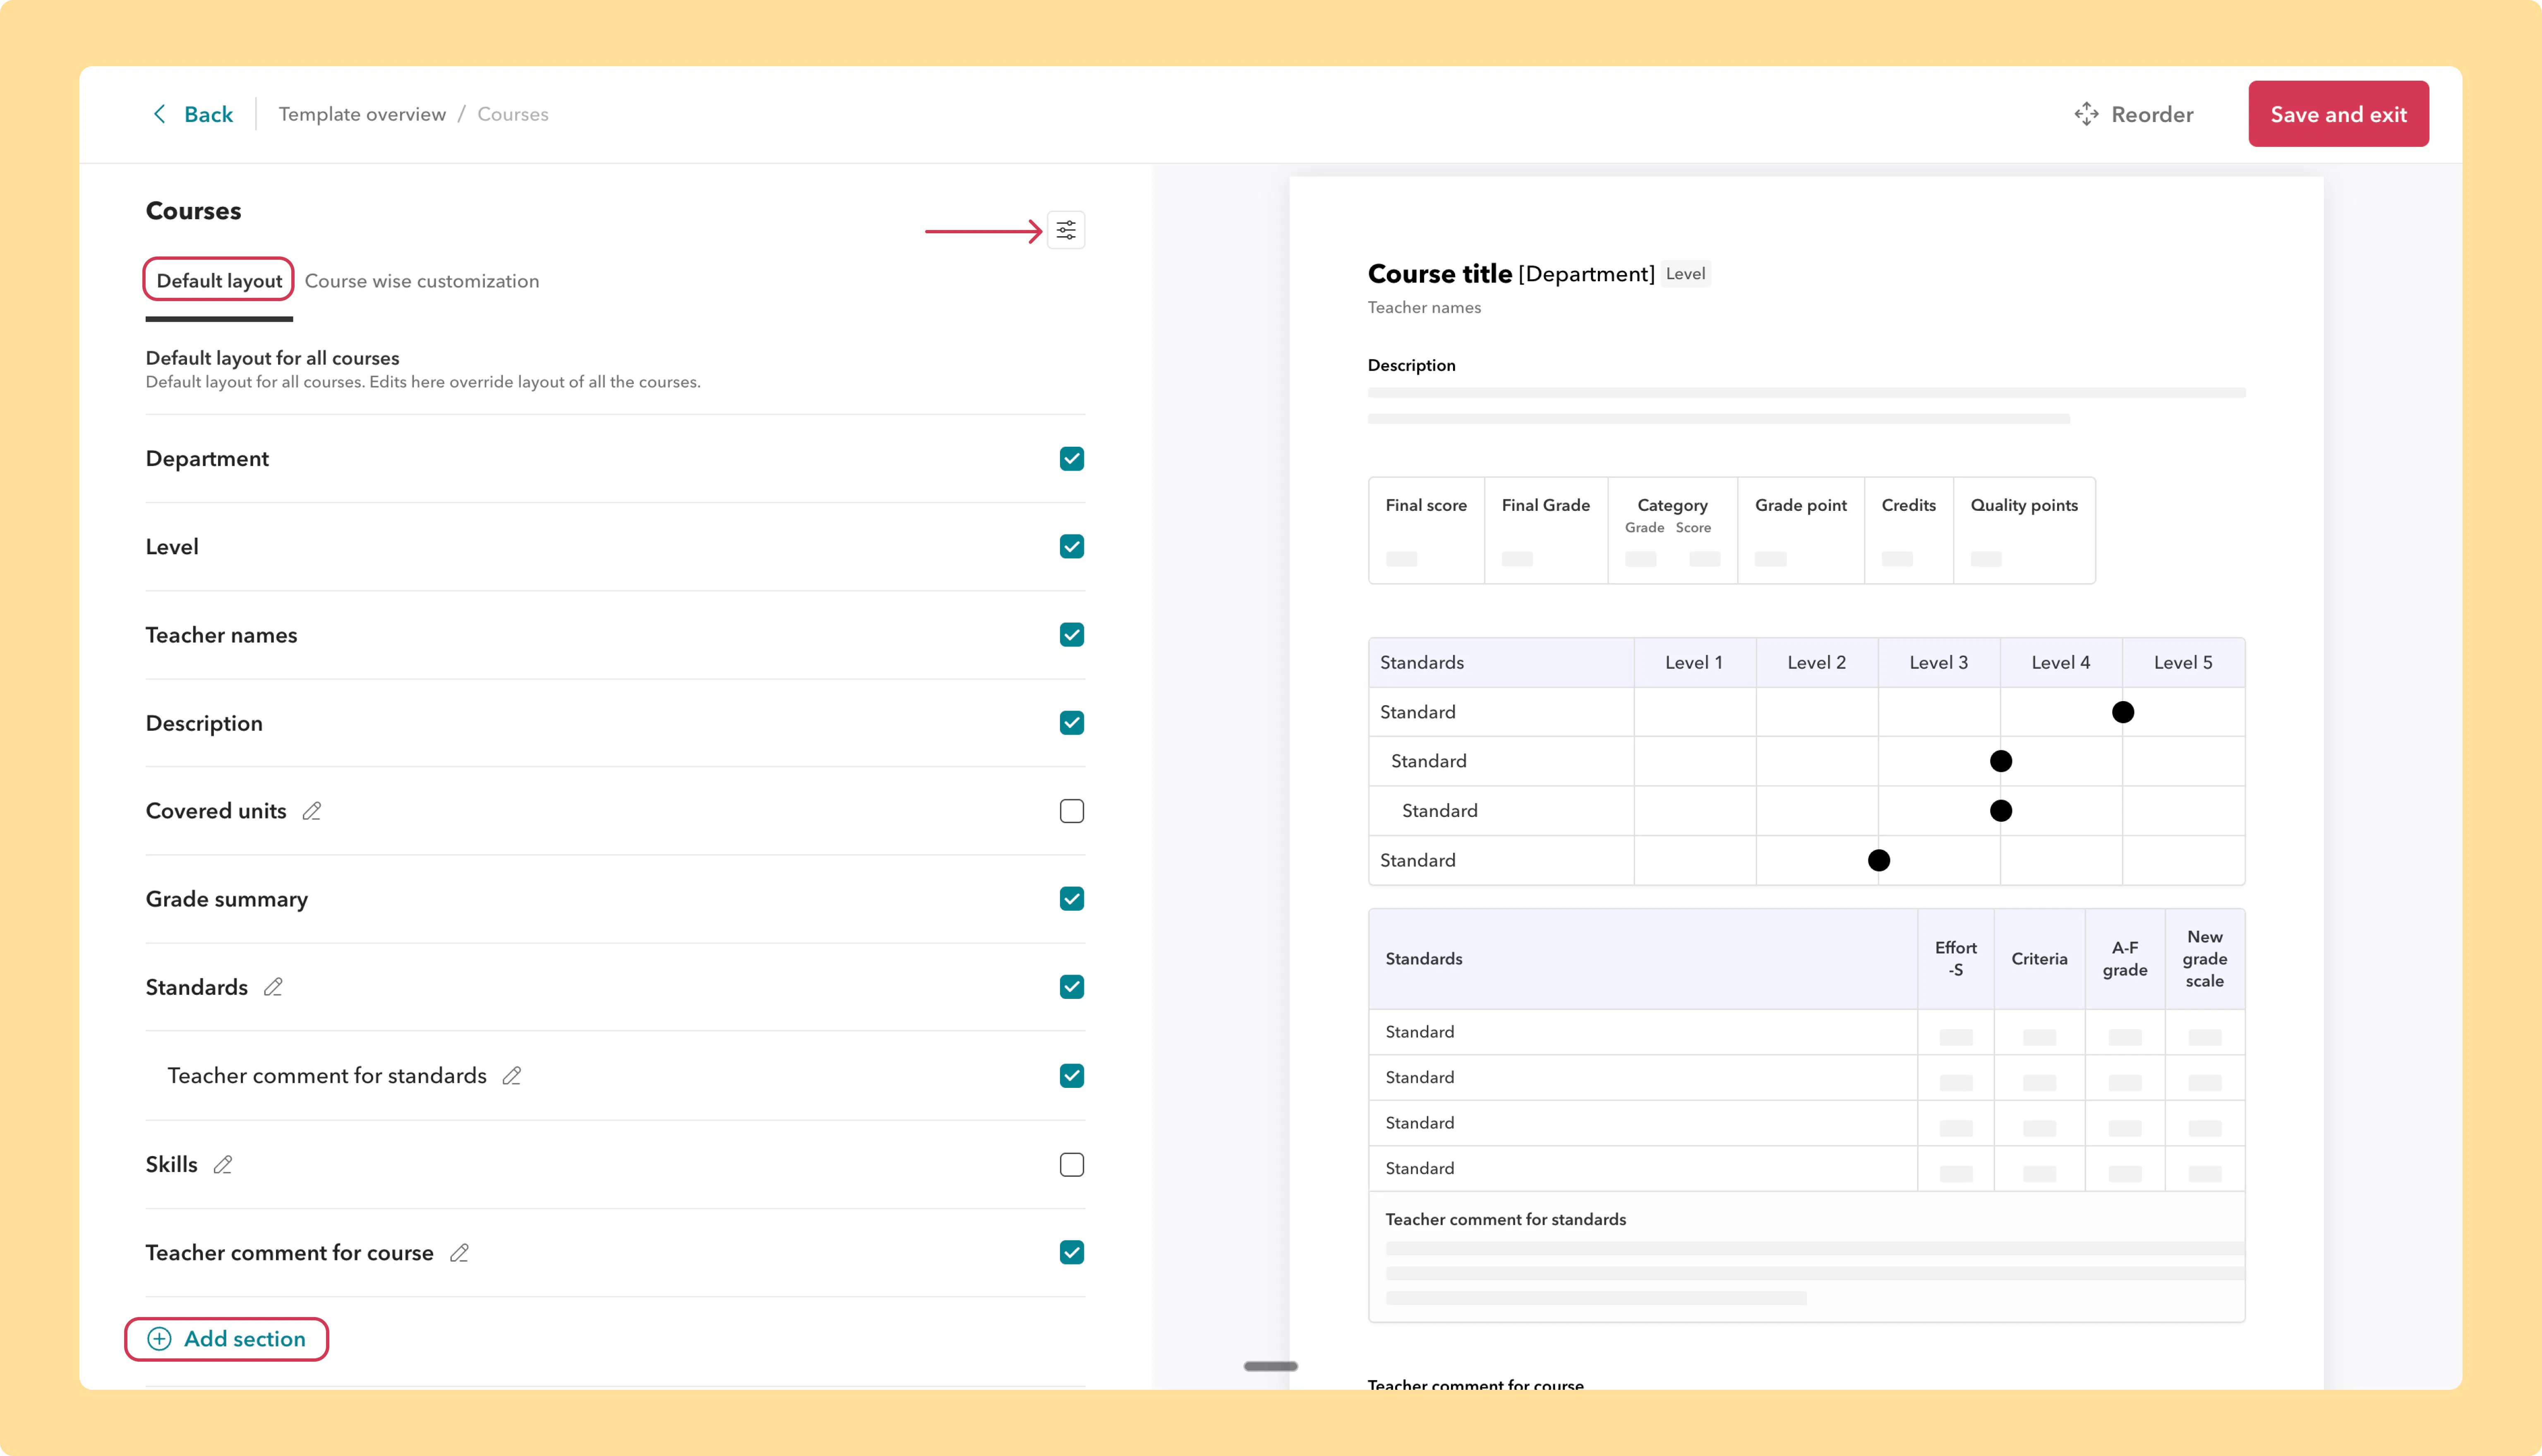This screenshot has width=2542, height=1456.
Task: Go to Template overview breadcrumb
Action: pos(362,114)
